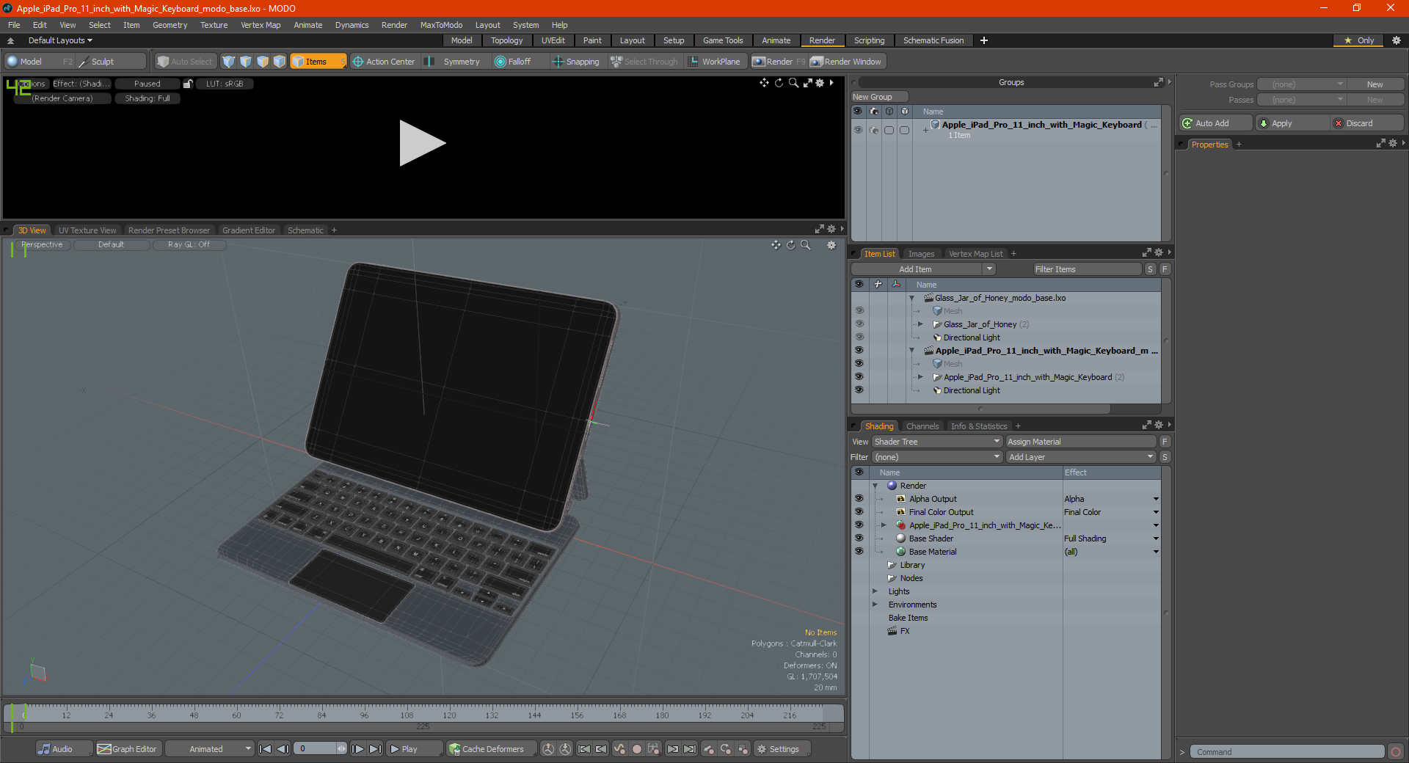Toggle Final Color Output visibility eye

pos(859,511)
